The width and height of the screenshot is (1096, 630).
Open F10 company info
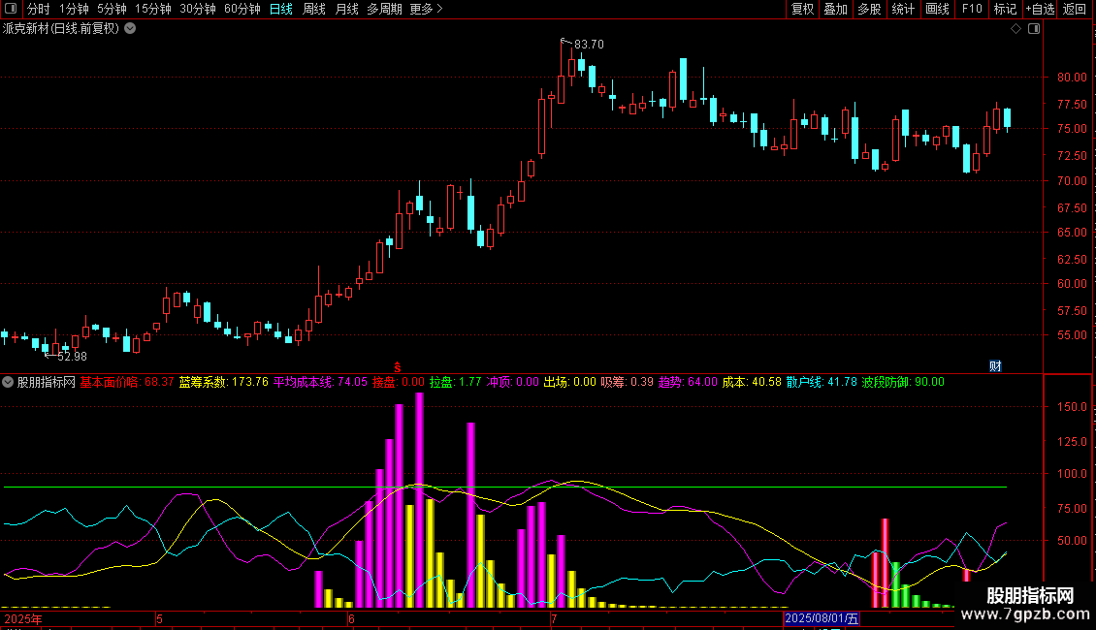click(x=972, y=9)
